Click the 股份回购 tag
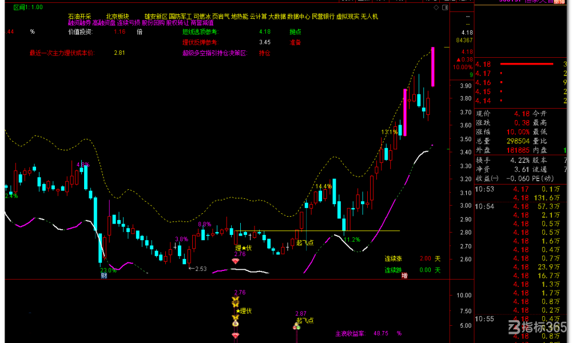The width and height of the screenshot is (572, 343). pos(153,23)
